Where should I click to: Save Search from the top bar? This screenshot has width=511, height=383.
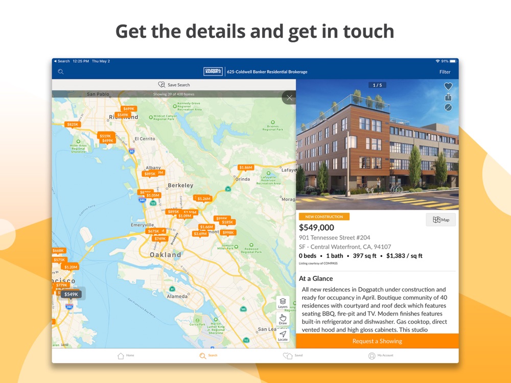[x=174, y=85]
